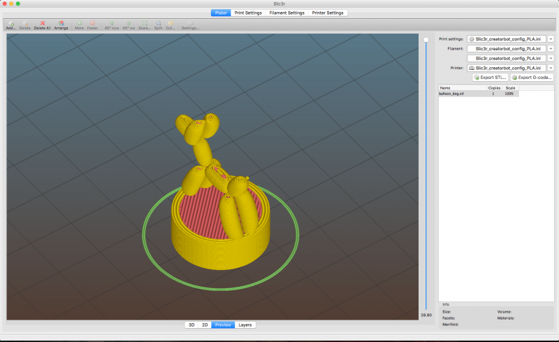Click the Fewer copies icon
The image size is (559, 342).
[x=92, y=24]
